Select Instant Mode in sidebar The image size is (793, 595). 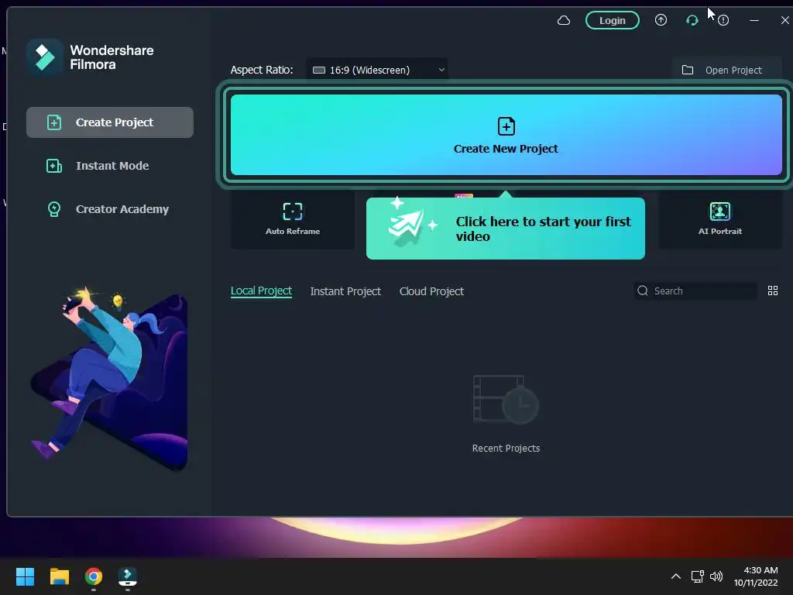[110, 166]
